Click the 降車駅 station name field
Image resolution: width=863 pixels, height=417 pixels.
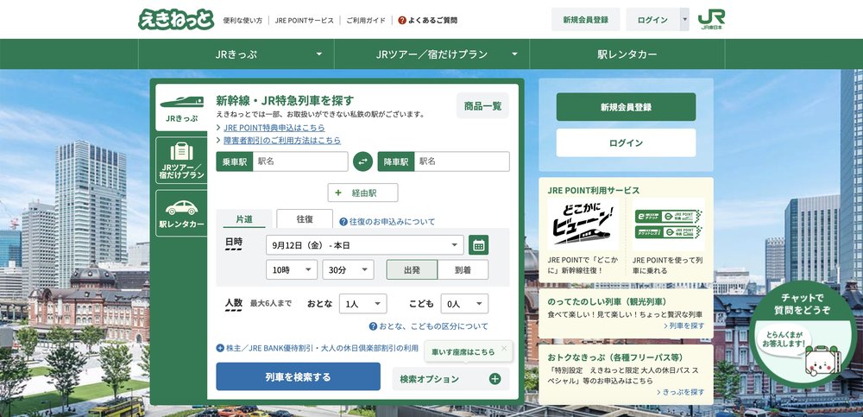point(462,161)
